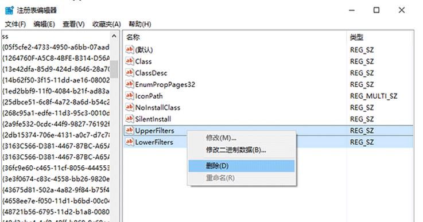Select the {1ed2bbf9-11f0-4084-b21f key
The image size is (423, 222).
pos(56,91)
